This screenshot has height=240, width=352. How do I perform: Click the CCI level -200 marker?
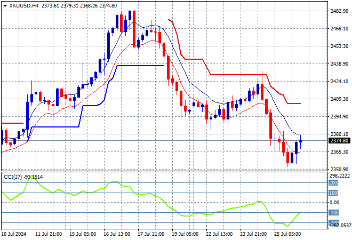(x=334, y=222)
